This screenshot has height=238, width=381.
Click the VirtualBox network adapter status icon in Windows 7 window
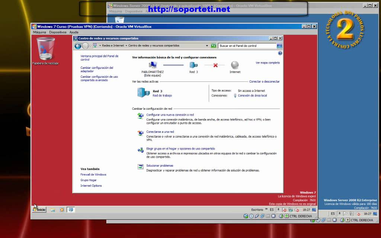[x=262, y=216]
